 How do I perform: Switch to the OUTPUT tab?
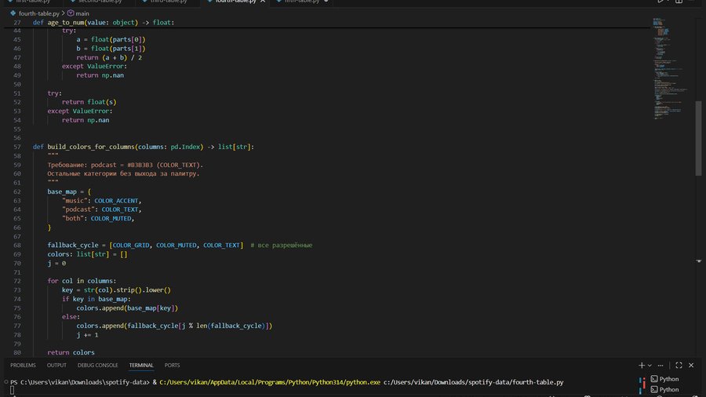click(x=56, y=365)
